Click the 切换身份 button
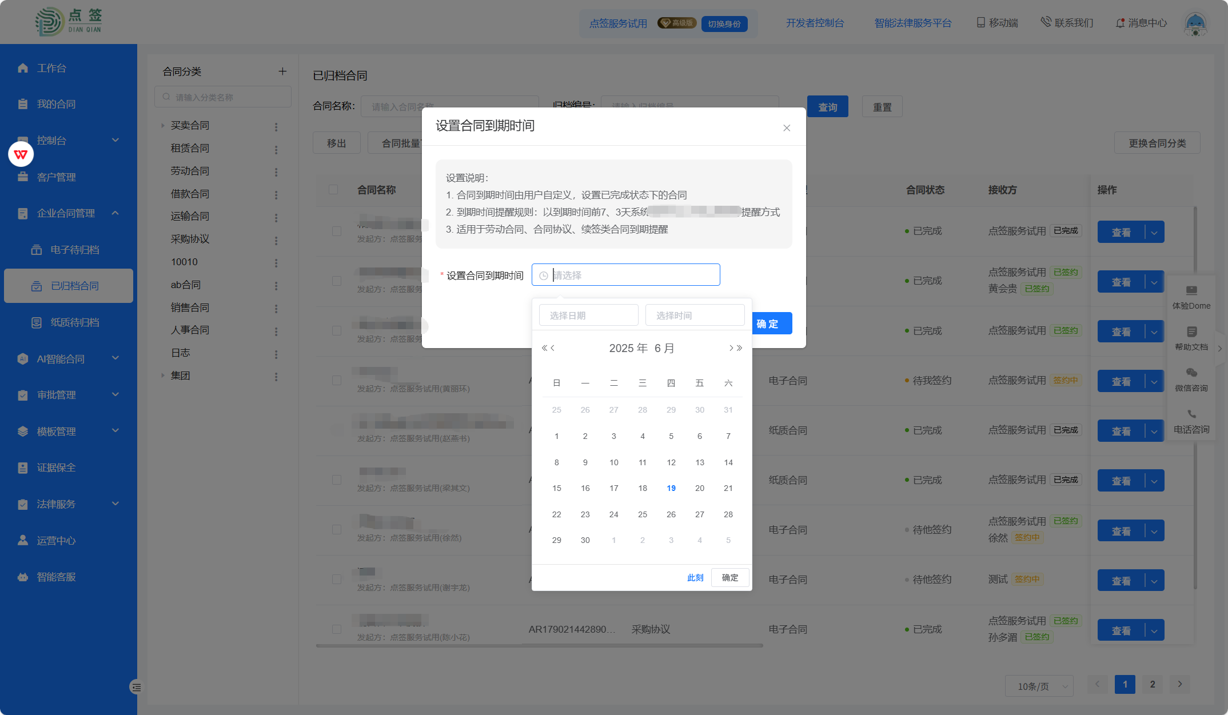 (x=724, y=24)
